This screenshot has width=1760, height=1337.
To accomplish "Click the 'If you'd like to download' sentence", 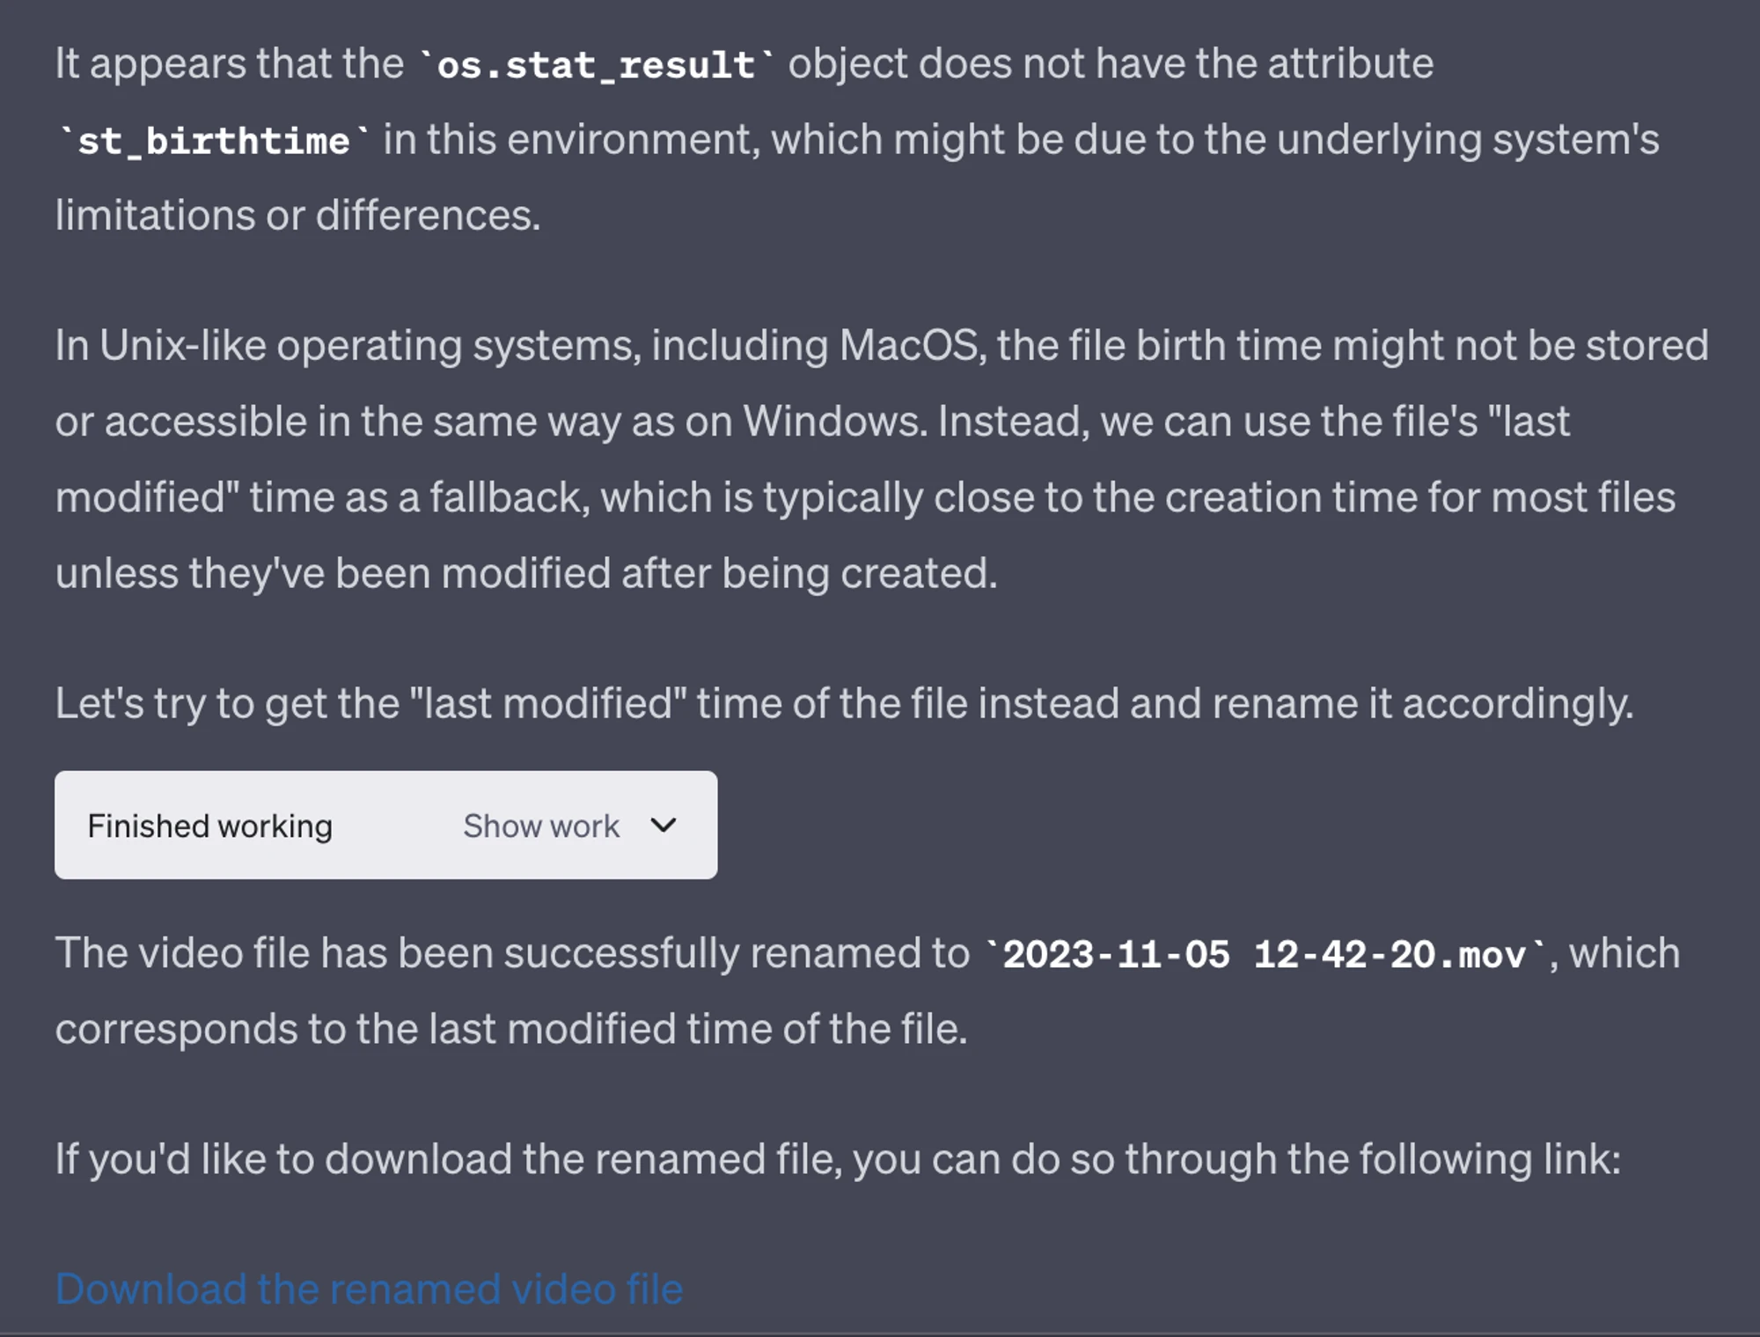I will (x=838, y=1159).
